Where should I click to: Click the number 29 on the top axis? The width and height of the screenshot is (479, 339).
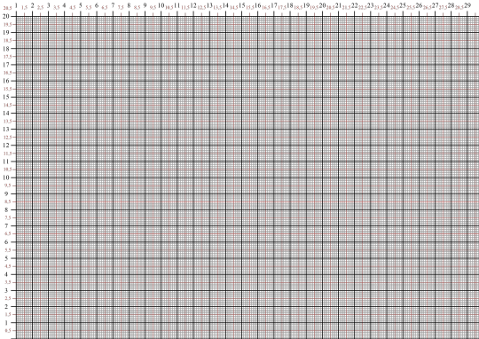tap(467, 5)
